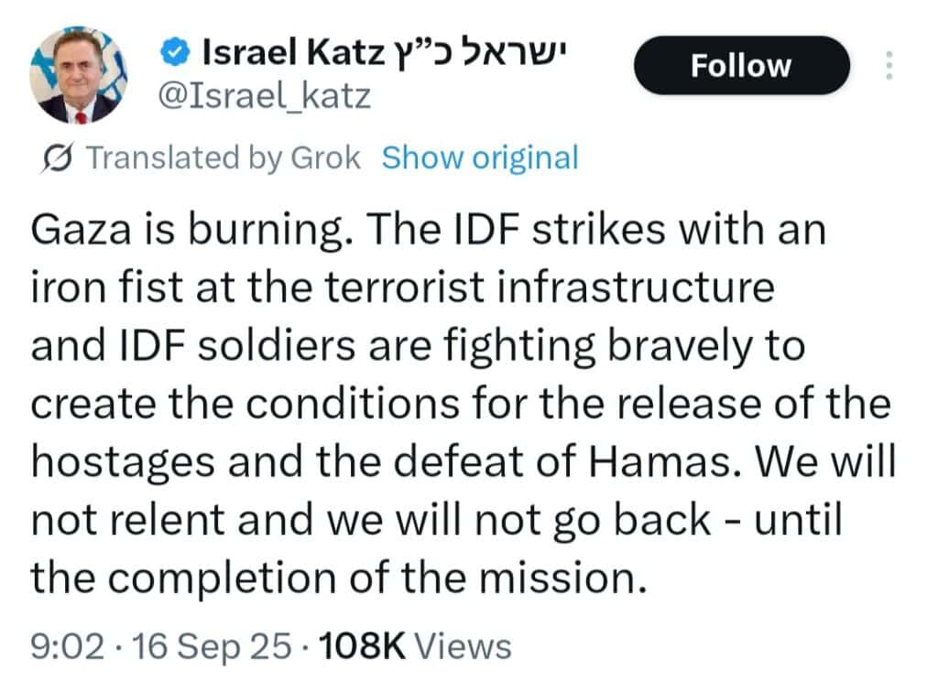Follow Israel Katz's account
The image size is (938, 682).
click(x=741, y=65)
